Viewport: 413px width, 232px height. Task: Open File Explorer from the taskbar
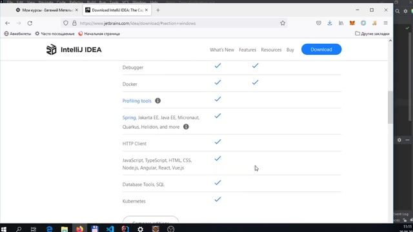coord(65,229)
